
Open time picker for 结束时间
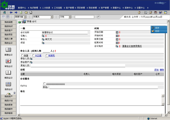(x=117, y=43)
